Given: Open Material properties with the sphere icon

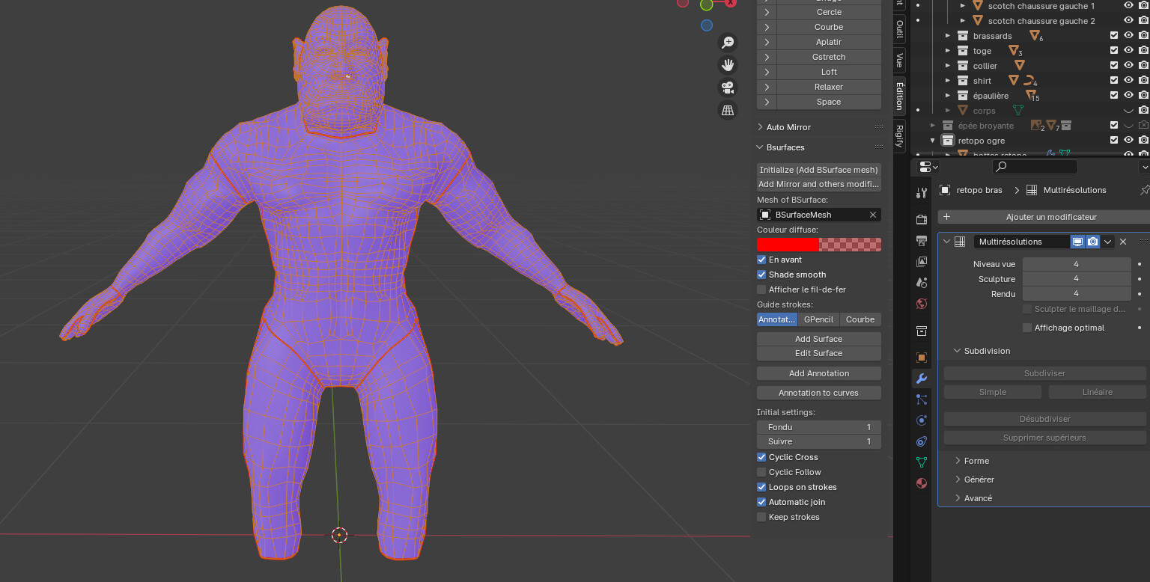Looking at the screenshot, I should (922, 483).
